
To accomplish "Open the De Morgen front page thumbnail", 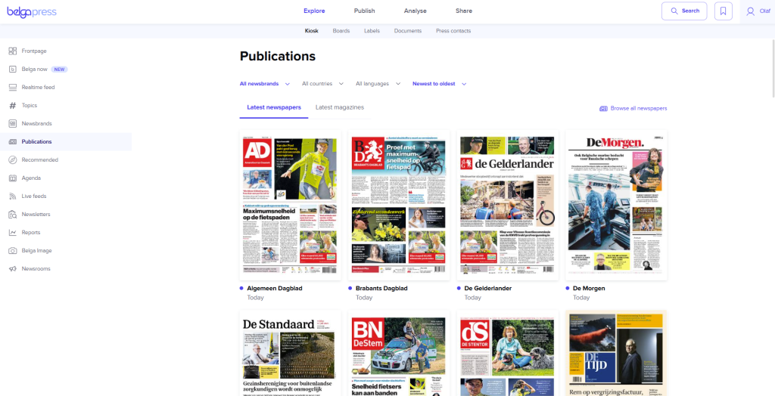I will 616,205.
